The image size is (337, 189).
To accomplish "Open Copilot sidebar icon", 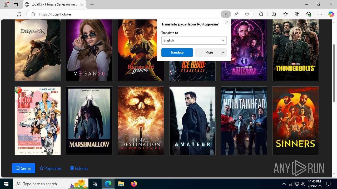I will (331, 14).
